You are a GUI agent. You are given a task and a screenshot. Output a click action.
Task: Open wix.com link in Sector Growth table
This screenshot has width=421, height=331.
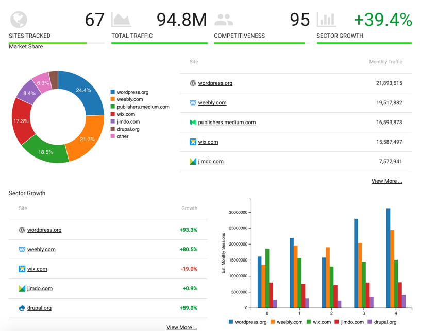coord(37,269)
